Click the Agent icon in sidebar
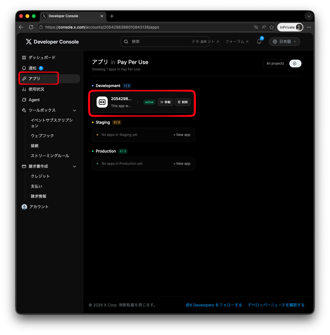This screenshot has height=335, width=330. (x=24, y=100)
